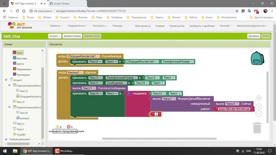Center the workspace with target icon
The image size is (276, 155).
[259, 98]
